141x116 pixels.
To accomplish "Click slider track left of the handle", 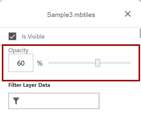I will click(72, 63).
